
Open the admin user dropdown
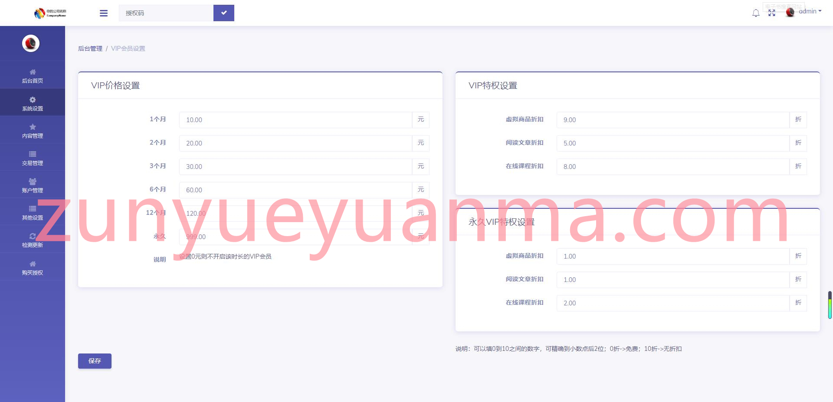click(x=810, y=11)
